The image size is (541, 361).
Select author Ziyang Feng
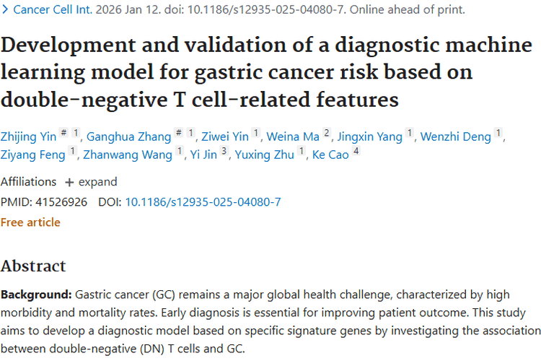click(x=33, y=154)
